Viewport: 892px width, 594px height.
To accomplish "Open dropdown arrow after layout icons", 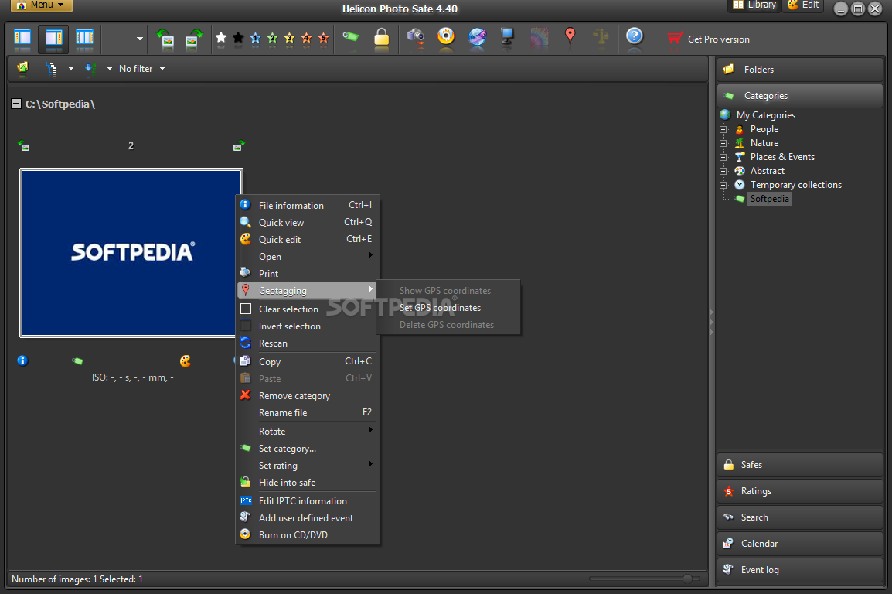I will pyautogui.click(x=139, y=39).
